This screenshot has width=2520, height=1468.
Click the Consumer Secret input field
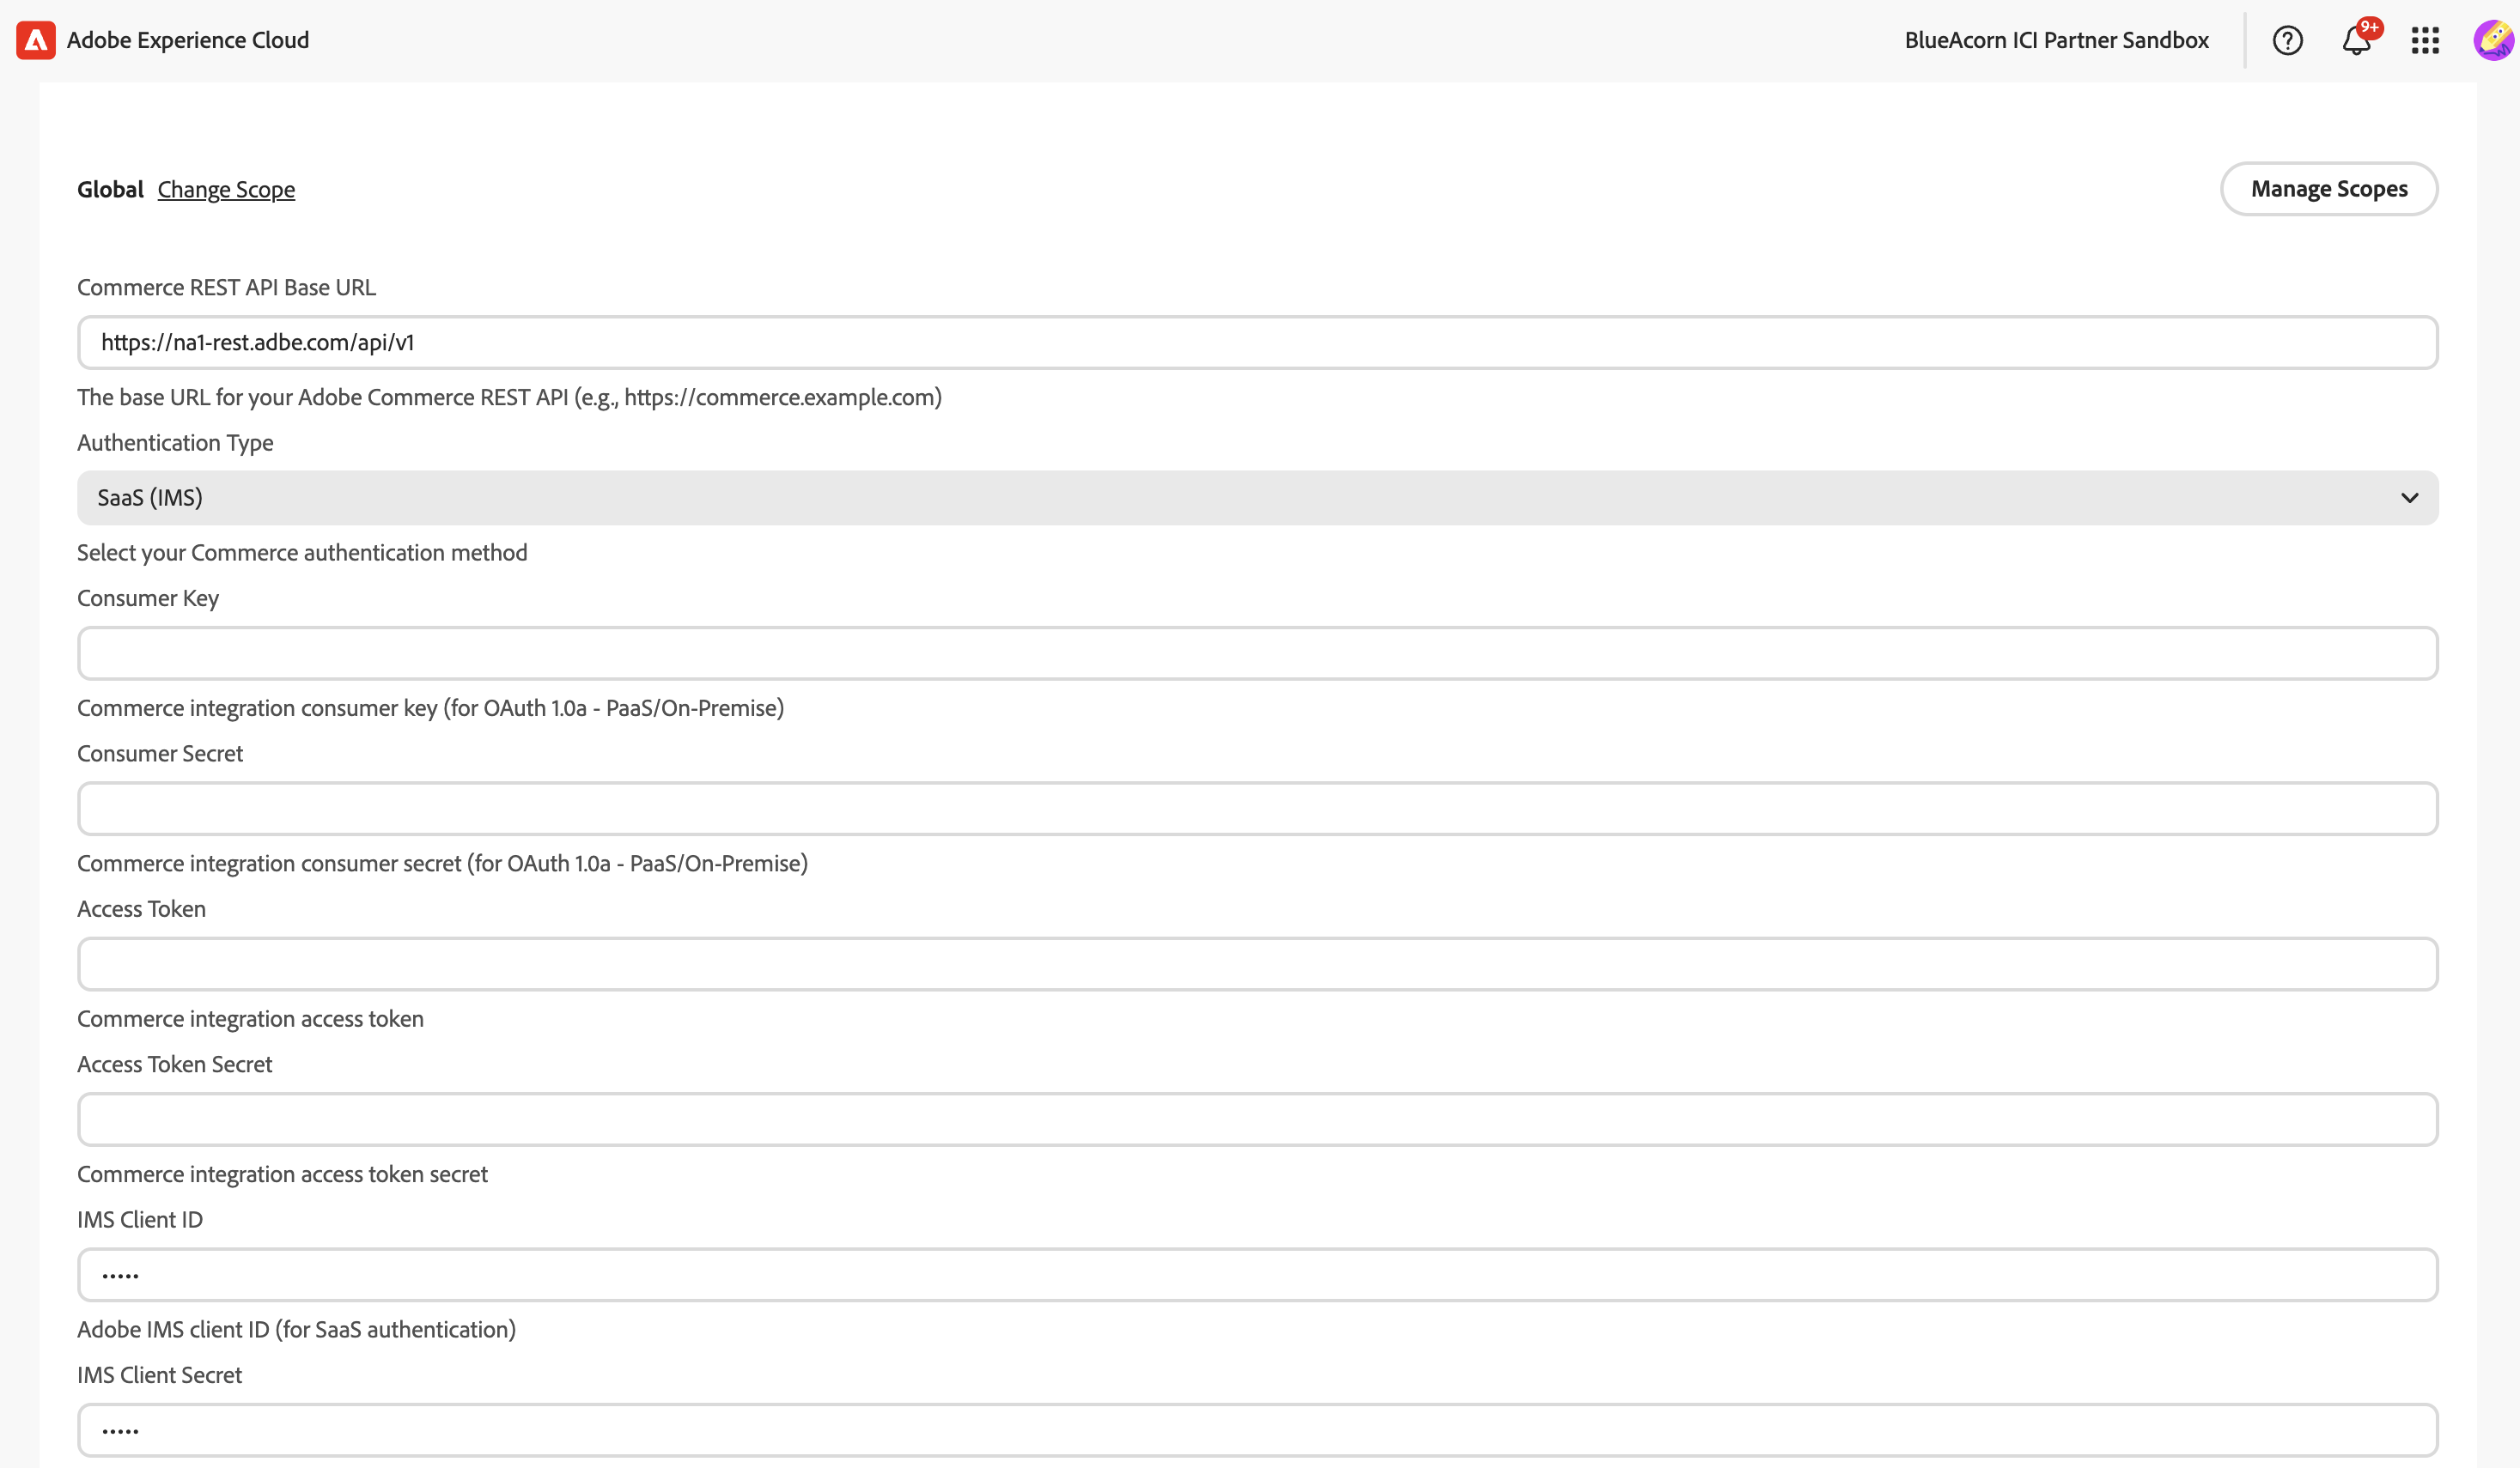pos(1258,809)
